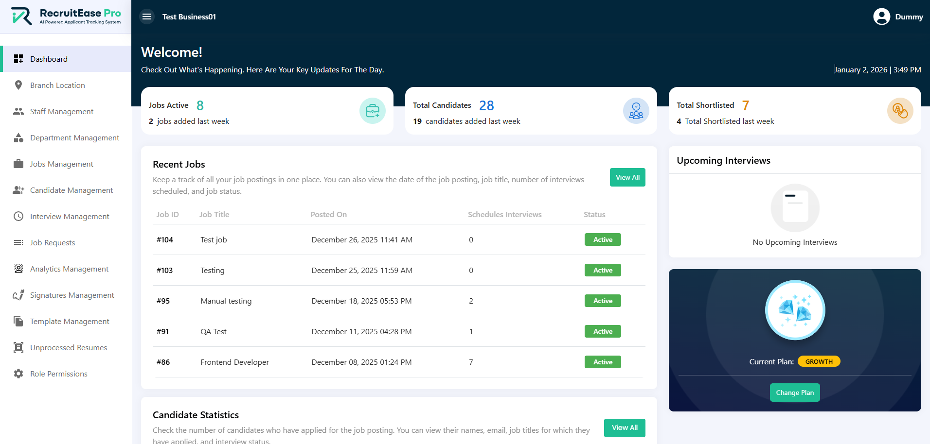
Task: Click the Active status of job #104
Action: (602, 239)
